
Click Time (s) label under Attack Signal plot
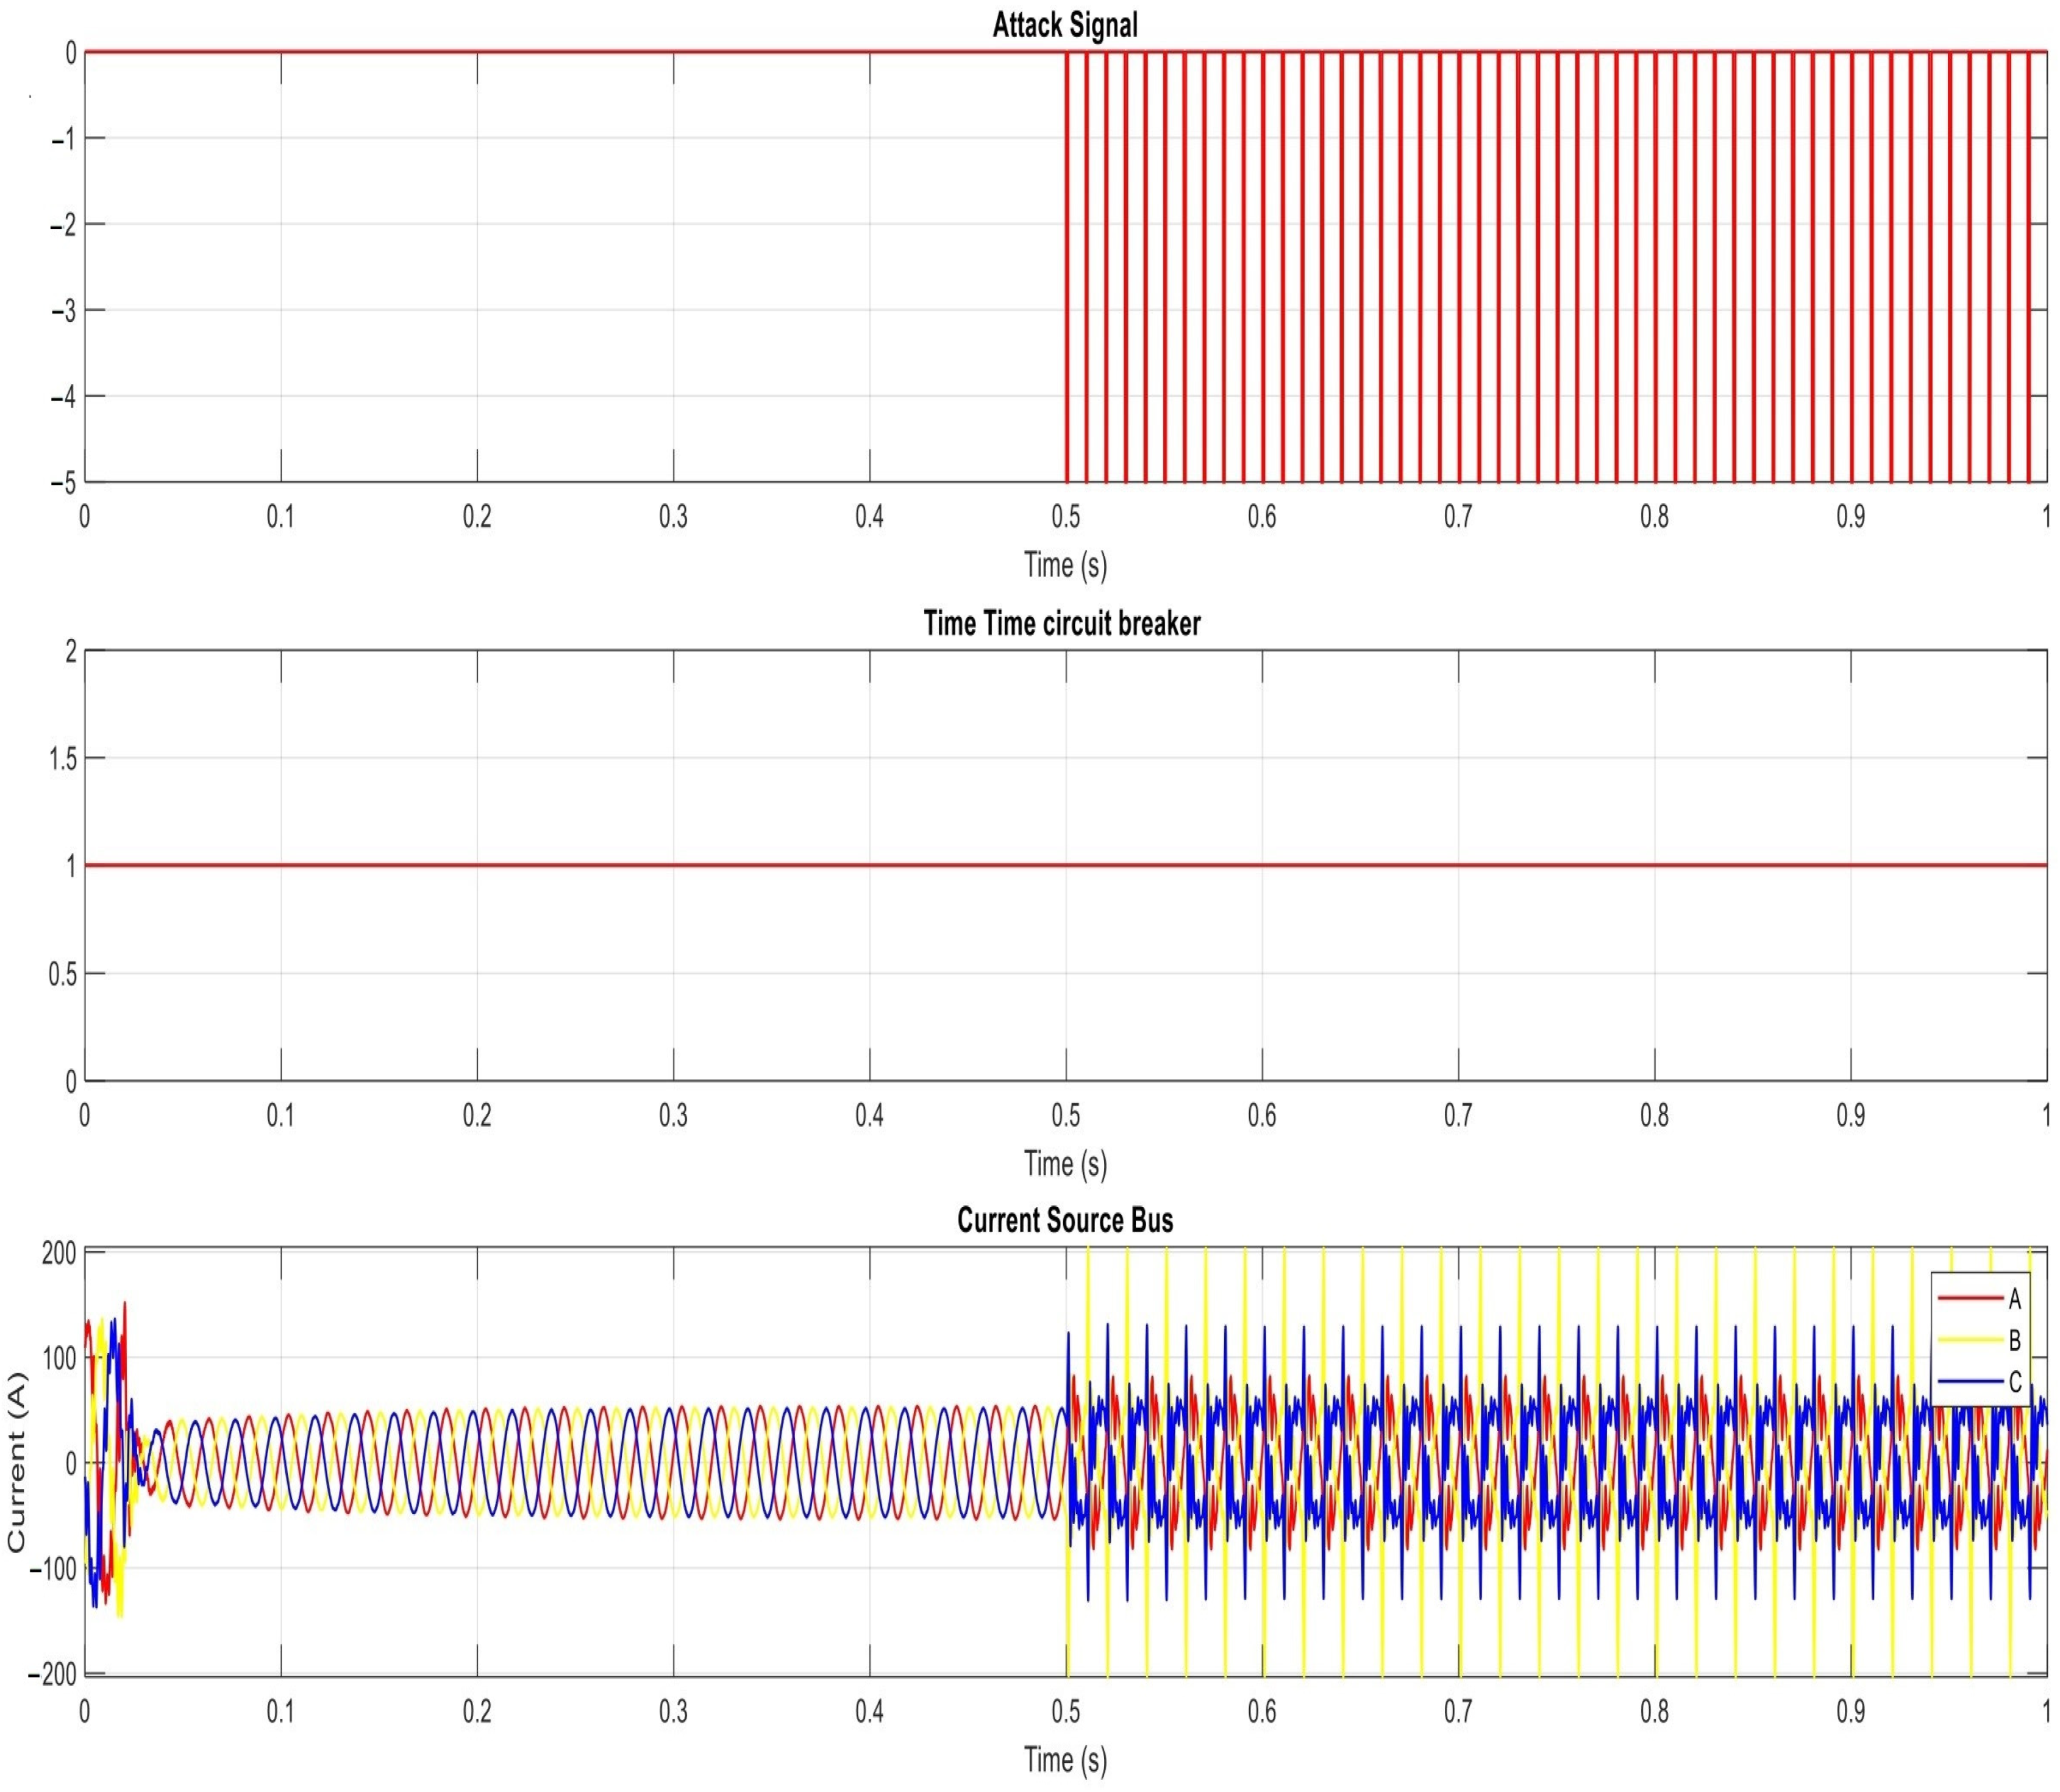coord(1065,565)
